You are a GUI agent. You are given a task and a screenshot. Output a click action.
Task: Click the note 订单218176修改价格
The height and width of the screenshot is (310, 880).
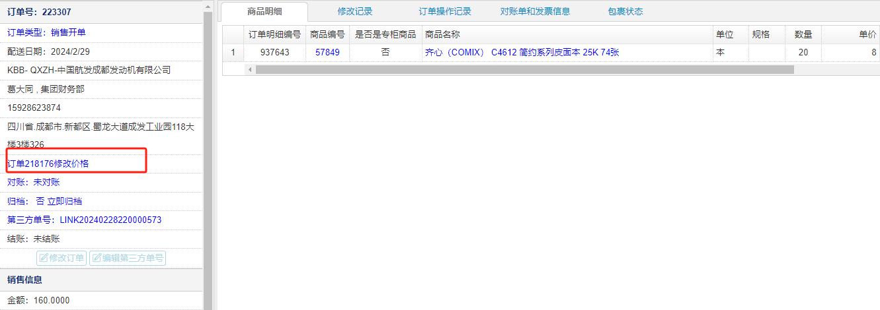48,164
